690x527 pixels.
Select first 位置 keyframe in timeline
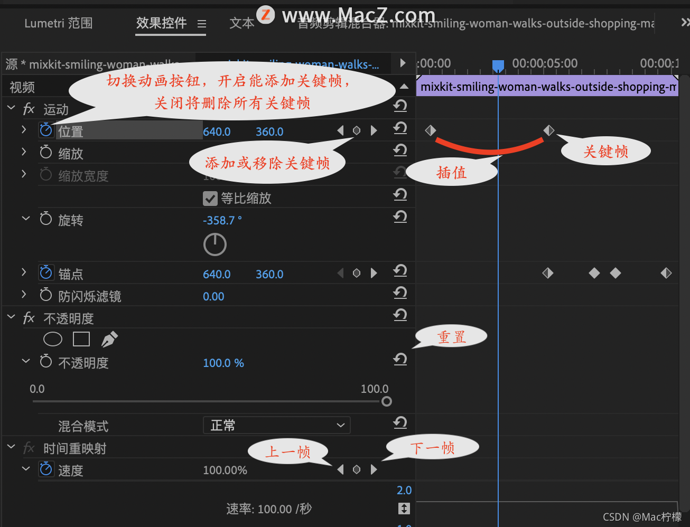click(431, 130)
